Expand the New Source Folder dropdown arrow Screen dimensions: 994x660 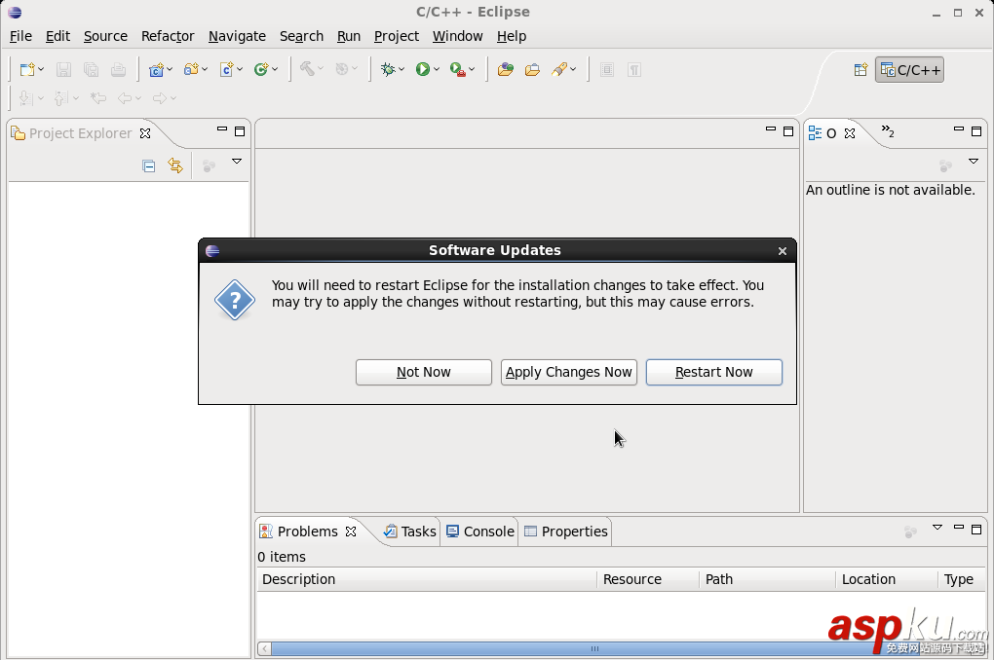point(205,70)
